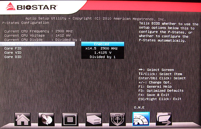Screen dimensions: 201x129
Task: Click the Current CPU Frequency readout
Action: [38, 31]
